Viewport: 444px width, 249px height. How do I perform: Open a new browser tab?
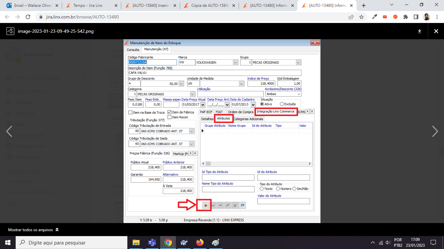(364, 6)
